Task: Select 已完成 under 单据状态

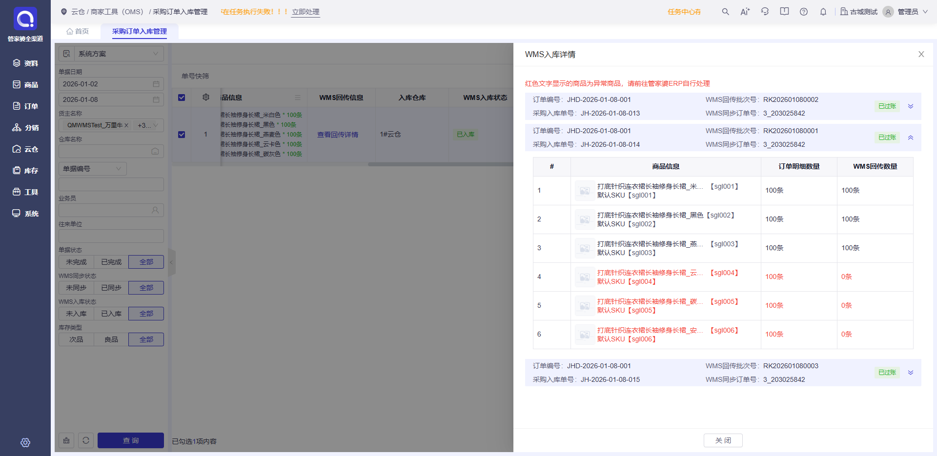Action: click(111, 262)
